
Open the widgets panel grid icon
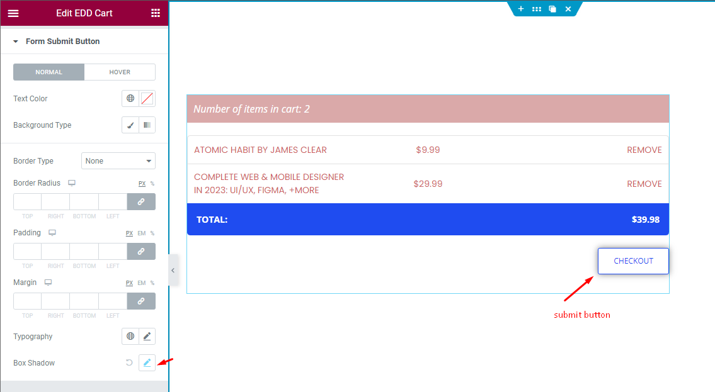coord(155,13)
